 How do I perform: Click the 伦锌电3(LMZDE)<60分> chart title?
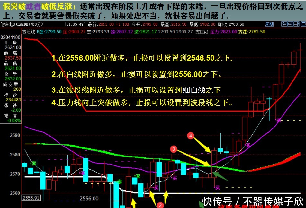pos(22,24)
